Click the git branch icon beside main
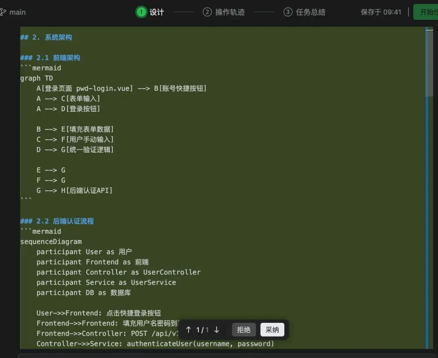This screenshot has width=438, height=358. pyautogui.click(x=3, y=12)
